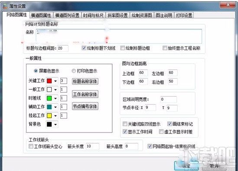Toggle the 网络图起始-结束标识线 checkbox

coord(150,146)
